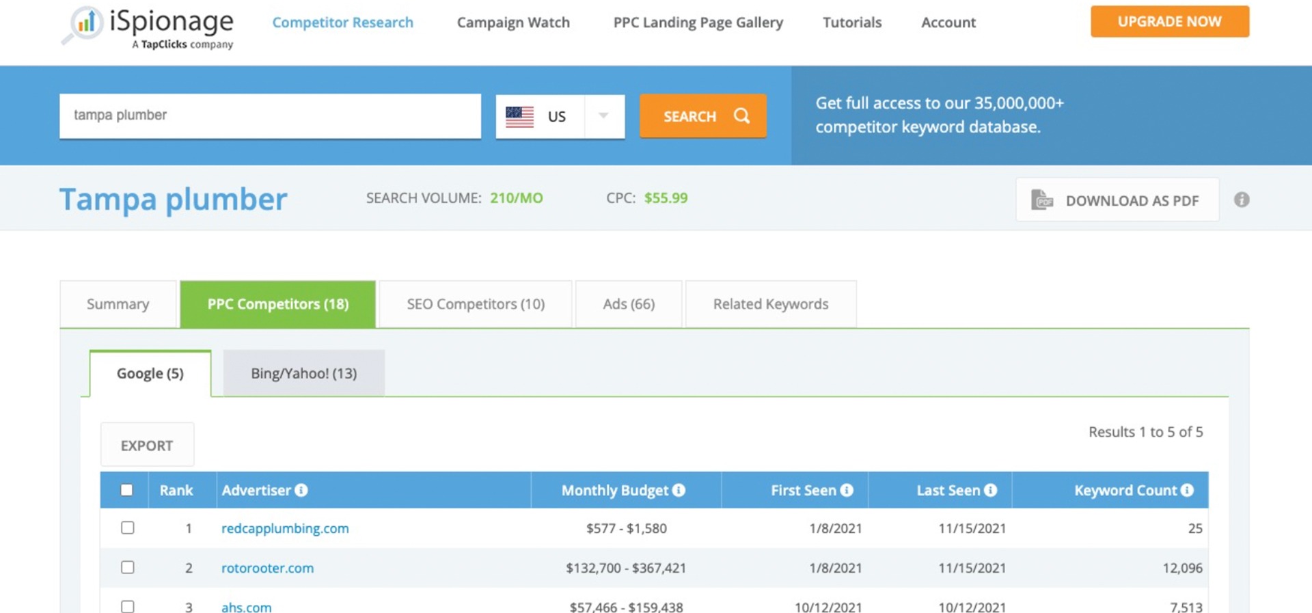
Task: Click the Keyword Count info icon
Action: click(x=1187, y=490)
